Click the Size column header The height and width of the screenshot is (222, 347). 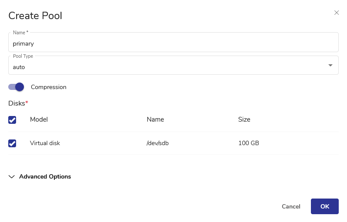(x=244, y=119)
